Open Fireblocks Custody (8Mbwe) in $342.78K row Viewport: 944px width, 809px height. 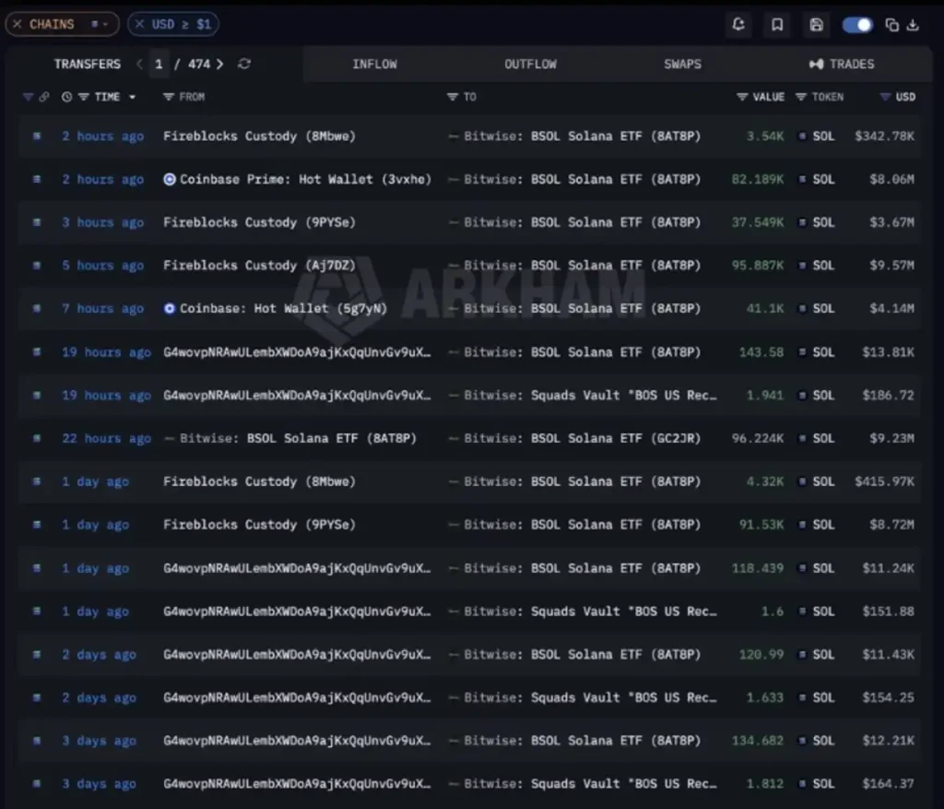[x=259, y=137]
